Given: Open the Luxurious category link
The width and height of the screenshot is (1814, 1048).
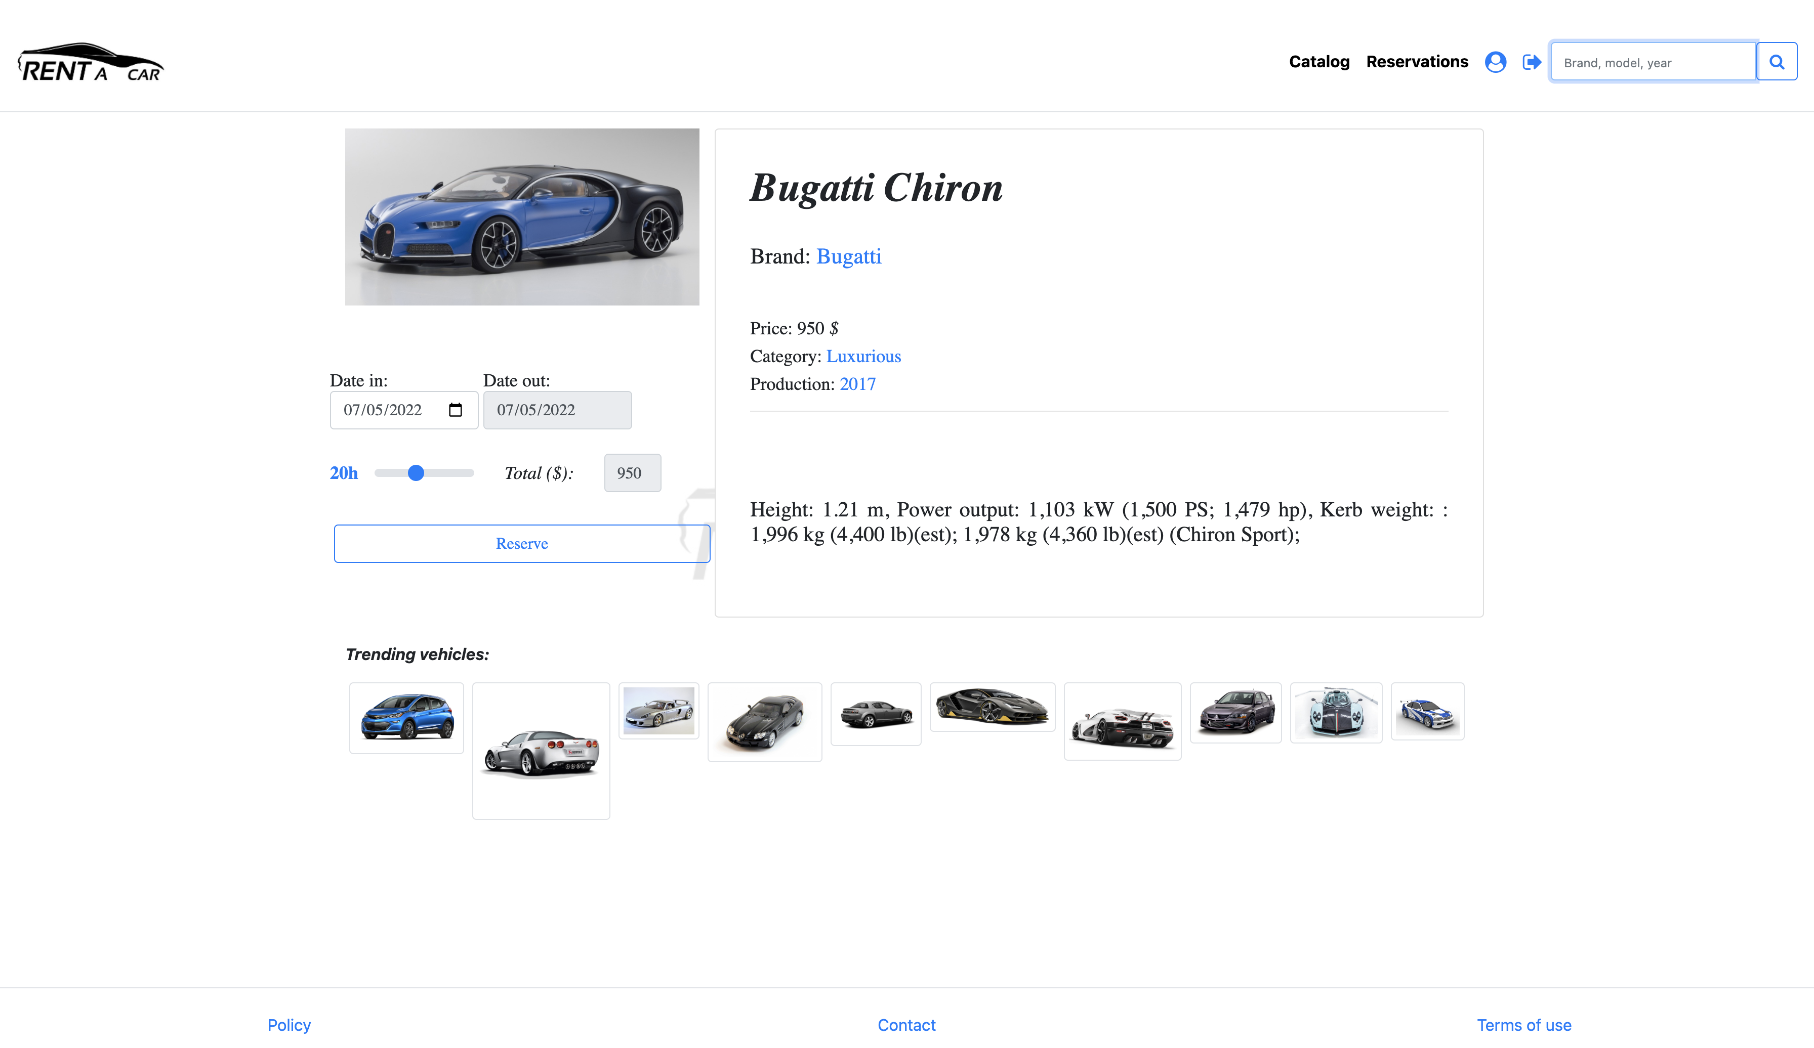Looking at the screenshot, I should pos(864,356).
